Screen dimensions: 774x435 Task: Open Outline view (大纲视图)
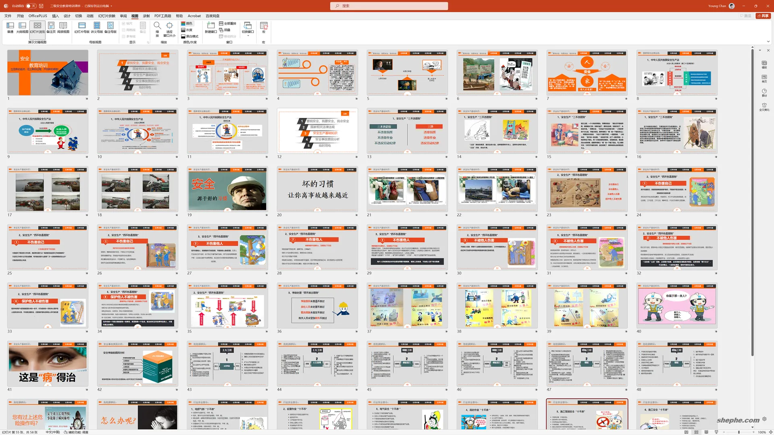pyautogui.click(x=22, y=27)
